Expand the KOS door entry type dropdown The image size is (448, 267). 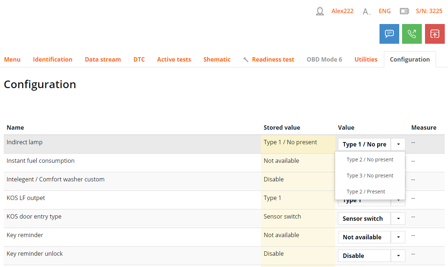coord(398,219)
